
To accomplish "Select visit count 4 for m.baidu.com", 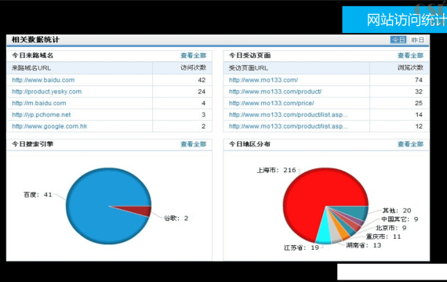I will click(204, 103).
